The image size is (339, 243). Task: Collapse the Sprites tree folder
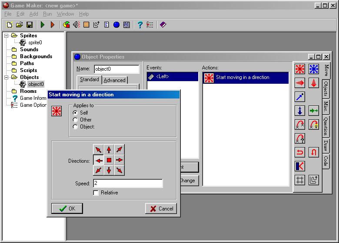click(x=7, y=36)
